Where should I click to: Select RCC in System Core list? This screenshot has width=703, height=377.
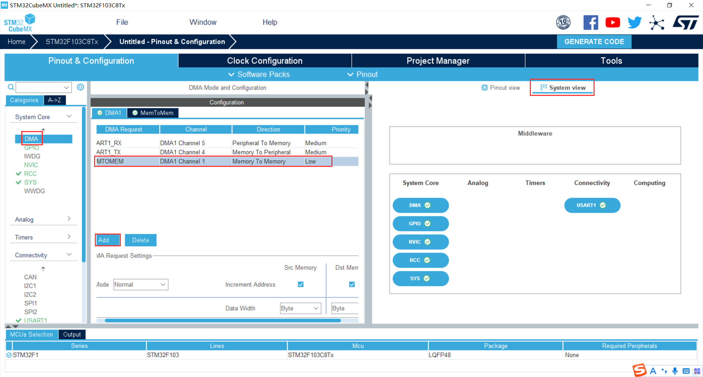click(30, 174)
